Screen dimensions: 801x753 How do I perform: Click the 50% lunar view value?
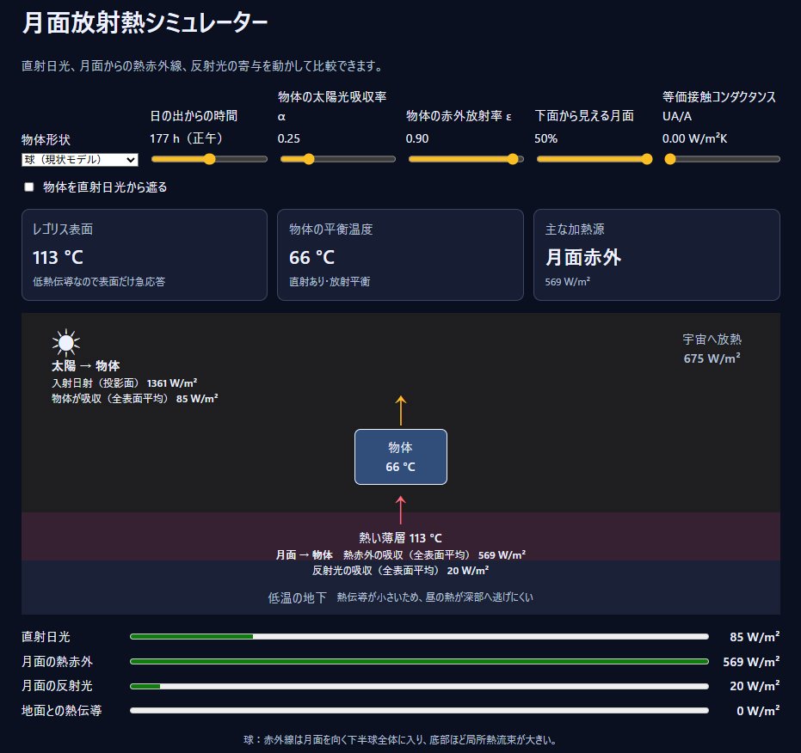[x=545, y=138]
